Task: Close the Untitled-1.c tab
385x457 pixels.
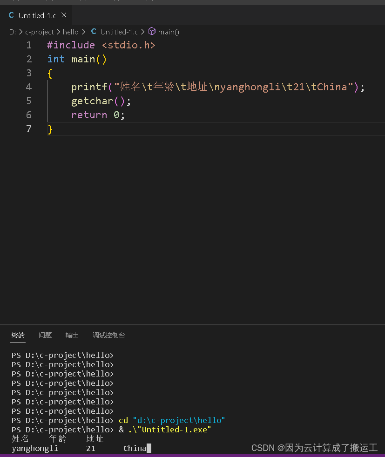Action: pyautogui.click(x=64, y=15)
